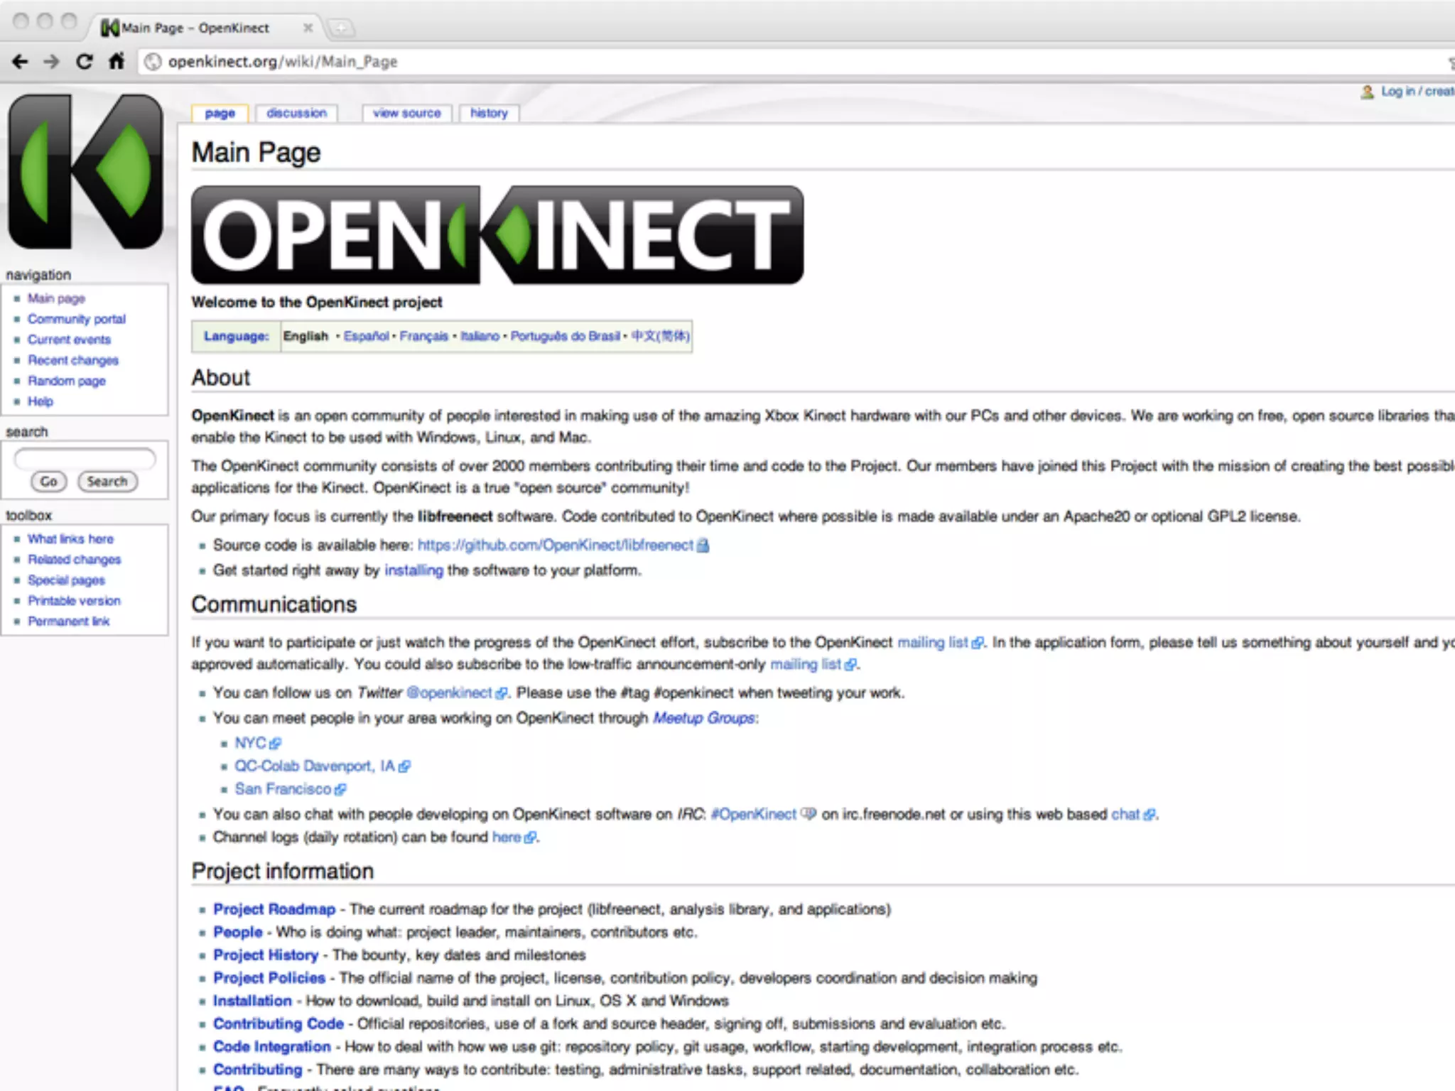Viewport: 1455px width, 1091px height.
Task: Click the browser forward arrow button
Action: click(x=51, y=62)
